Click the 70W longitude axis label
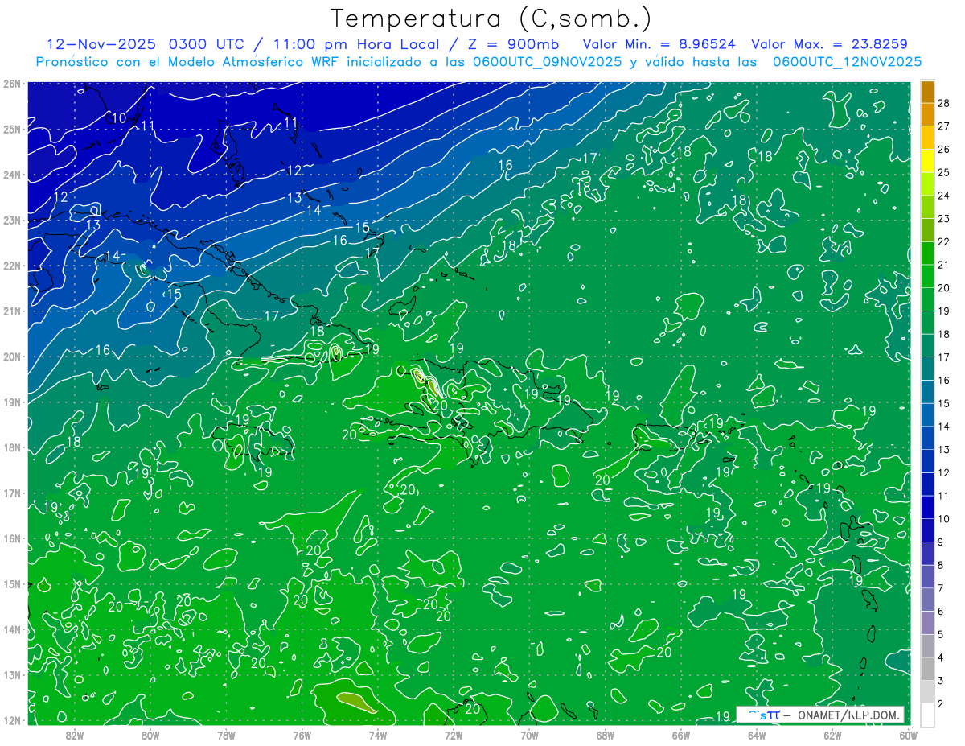The height and width of the screenshot is (746, 965). click(x=529, y=734)
